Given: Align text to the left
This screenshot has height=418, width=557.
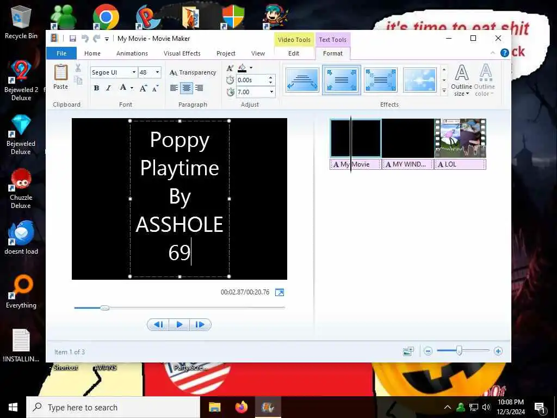Looking at the screenshot, I should coord(174,88).
